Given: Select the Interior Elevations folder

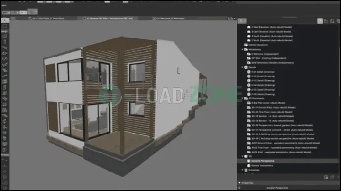Looking at the screenshot, I should (x=258, y=45).
